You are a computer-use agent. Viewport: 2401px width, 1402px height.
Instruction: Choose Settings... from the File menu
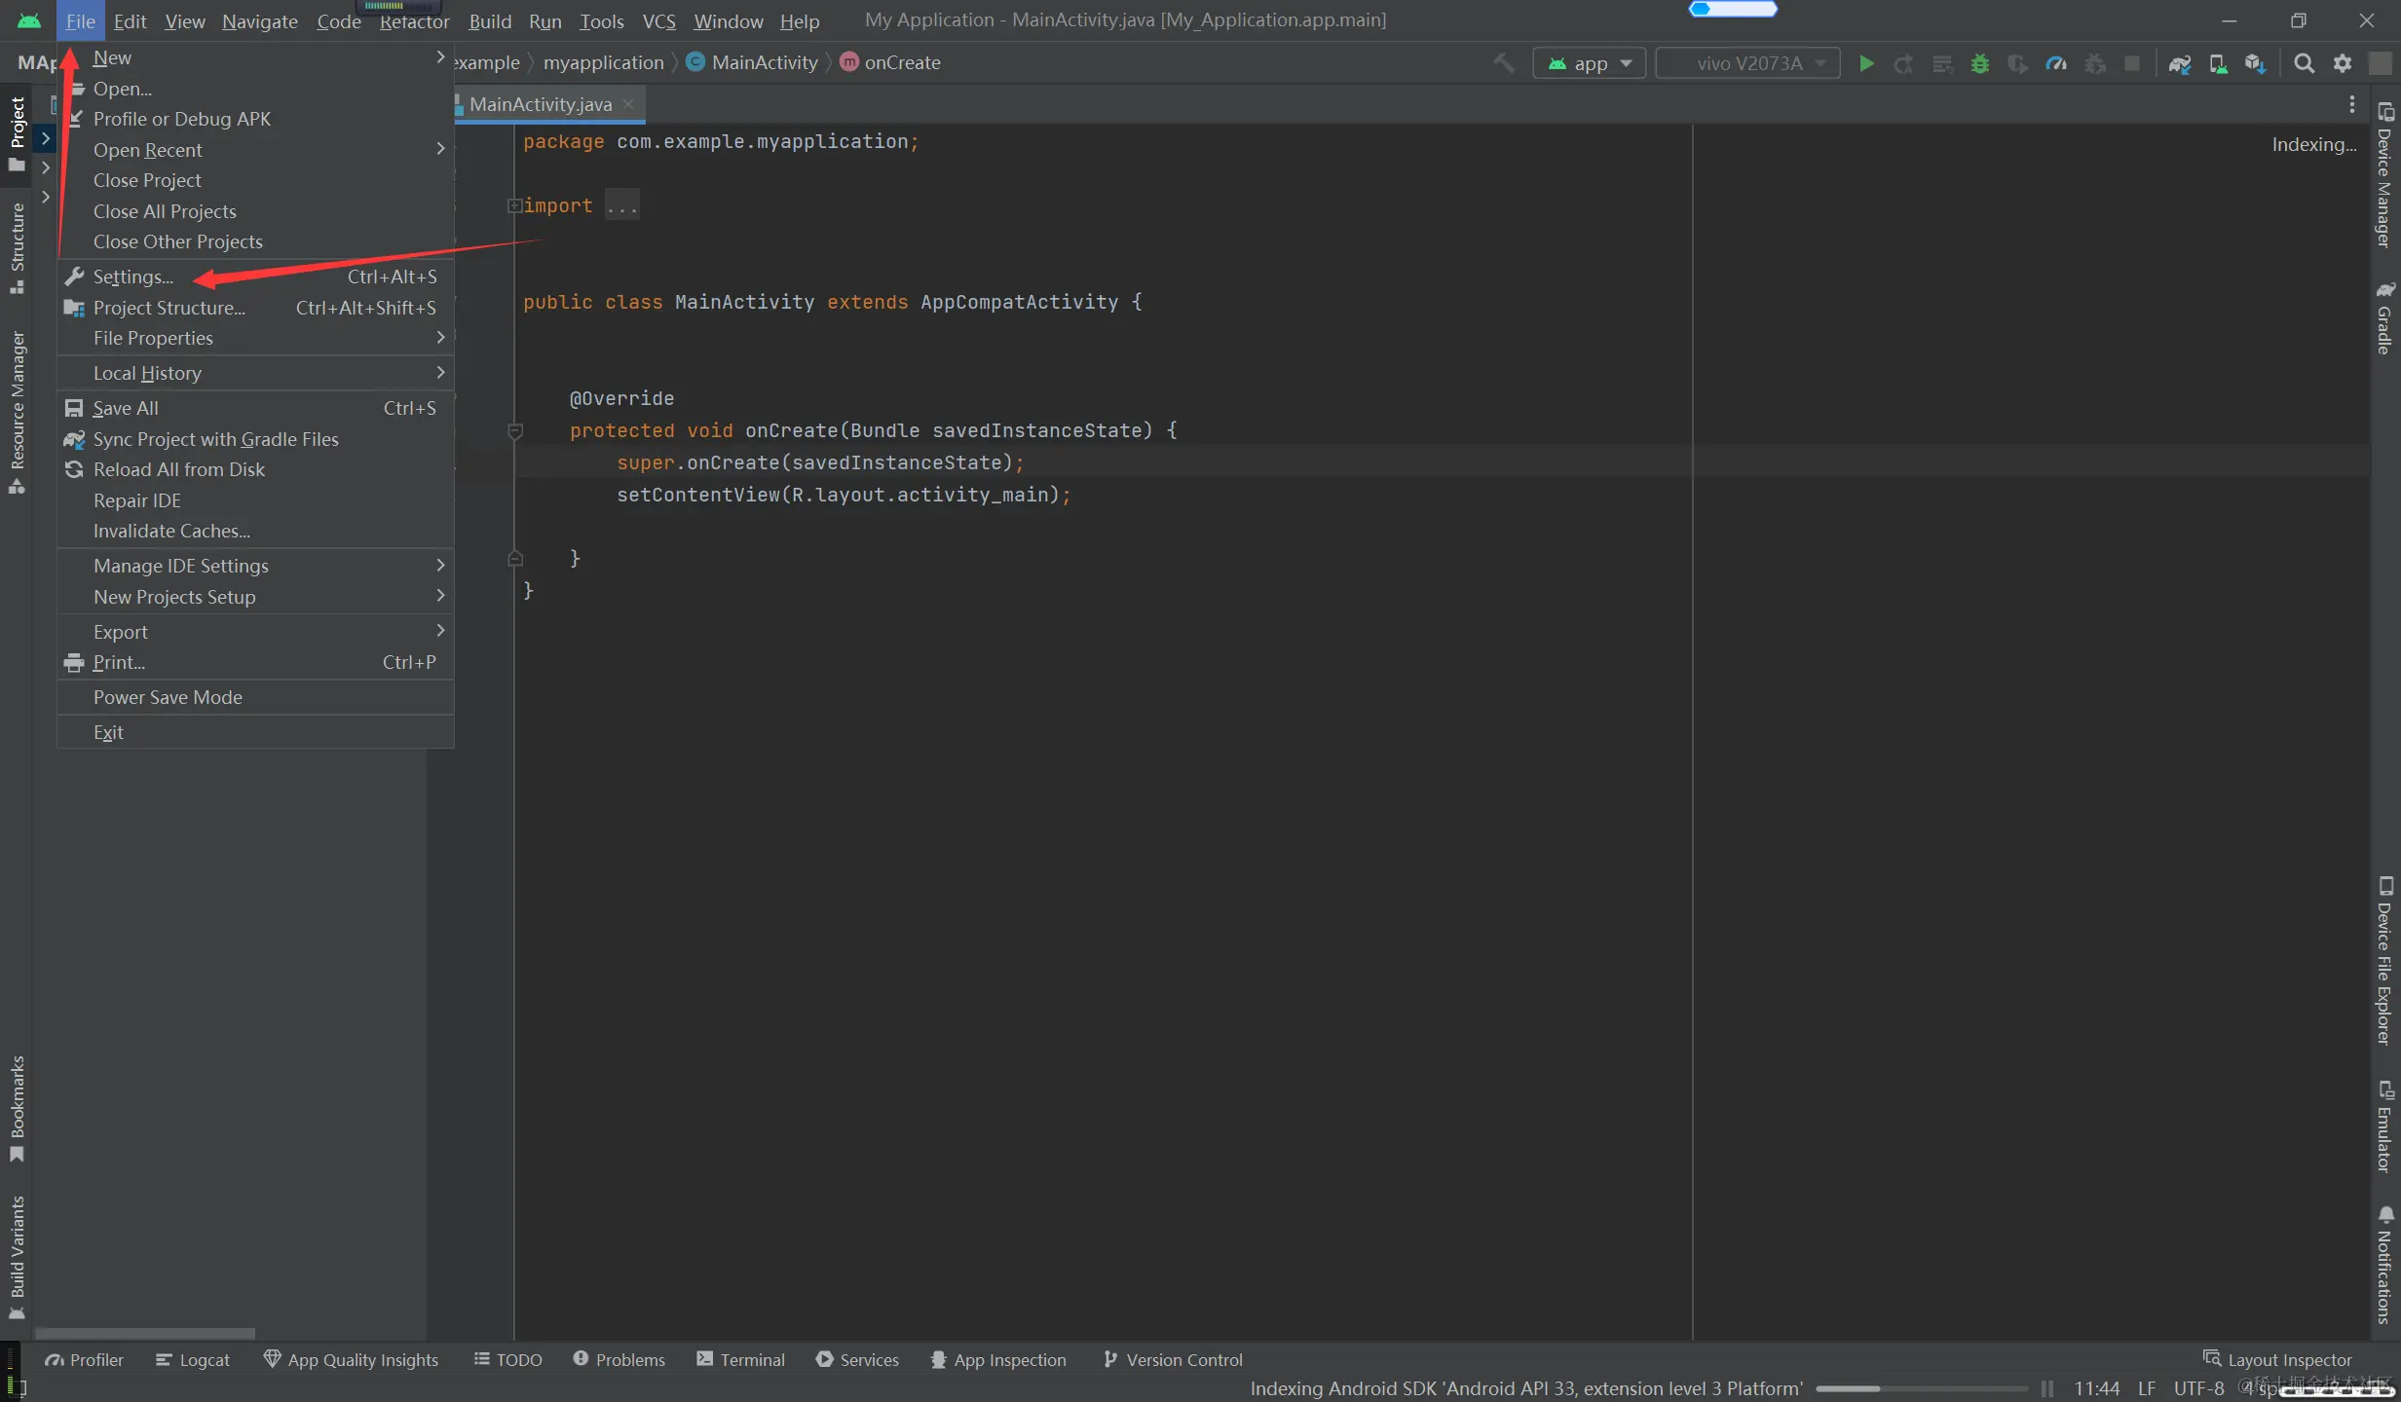click(255, 277)
